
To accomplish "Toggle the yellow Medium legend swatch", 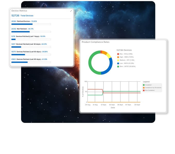I will click(118, 60).
